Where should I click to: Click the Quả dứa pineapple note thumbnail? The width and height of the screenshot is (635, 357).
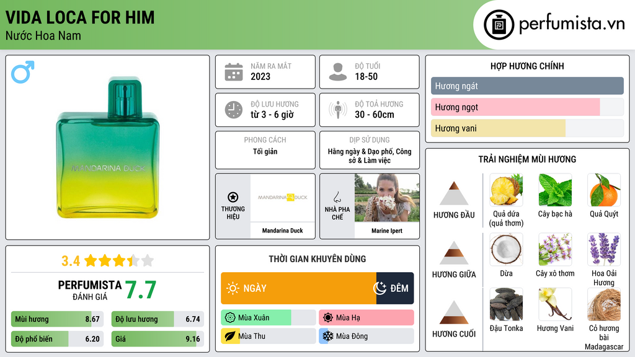[x=506, y=190]
